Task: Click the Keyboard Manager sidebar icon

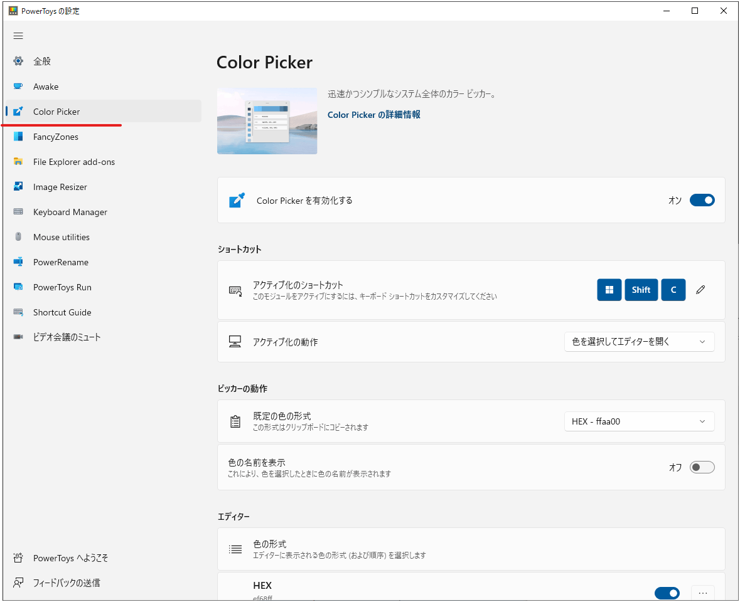Action: (x=18, y=212)
